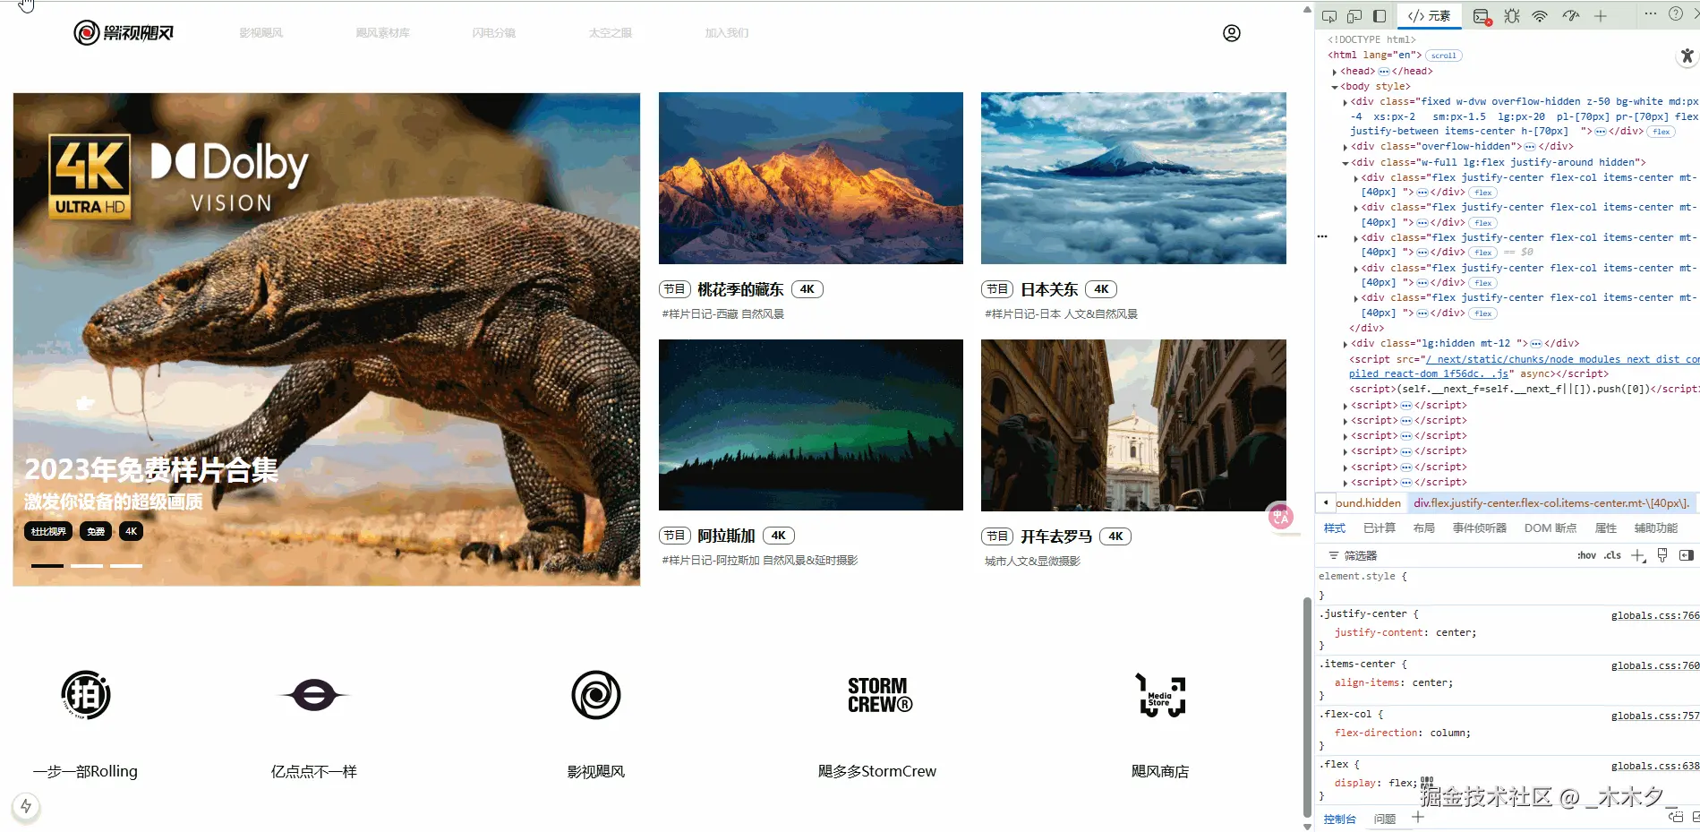This screenshot has height=832, width=1700.
Task: Click the lightning bolt icon at page corner
Action: point(26,806)
